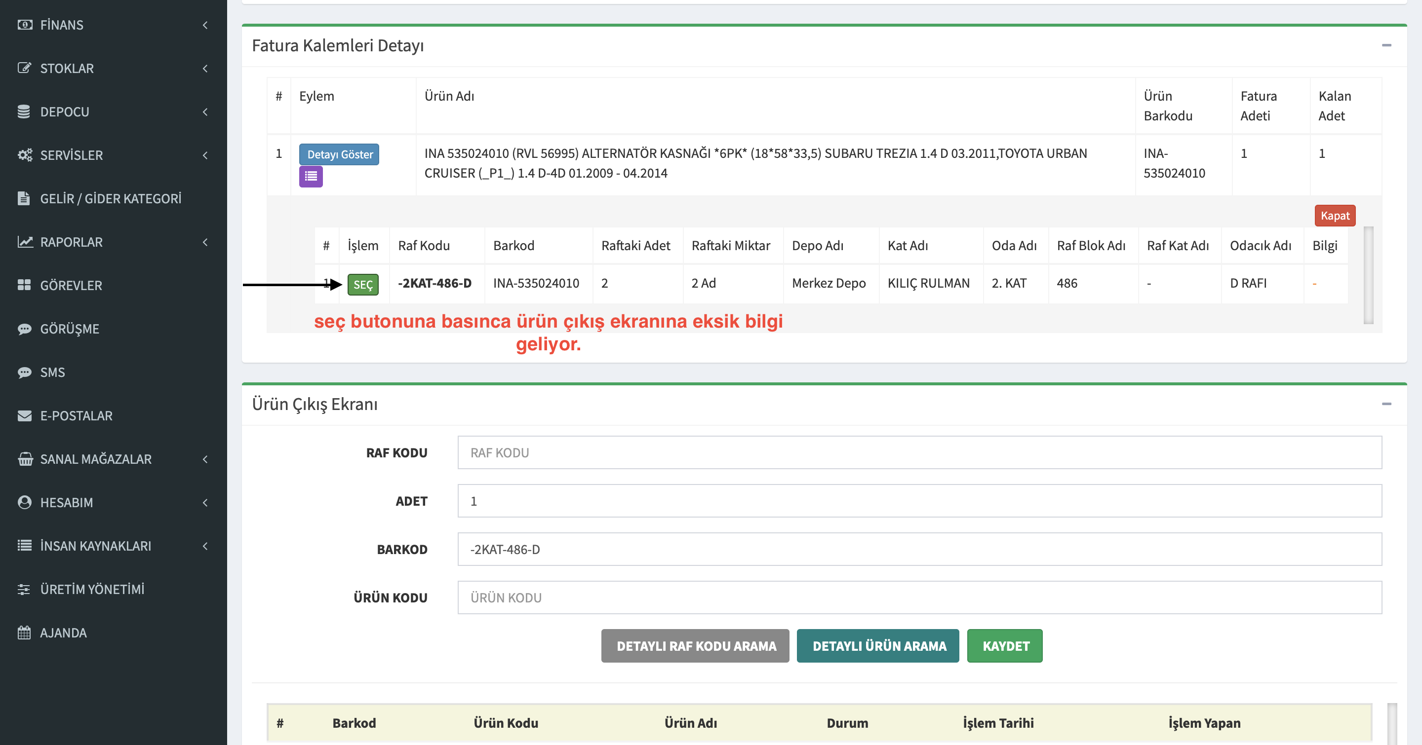Click the SANAL MAĞAZALAR basket icon
1422x745 pixels.
[x=24, y=459]
